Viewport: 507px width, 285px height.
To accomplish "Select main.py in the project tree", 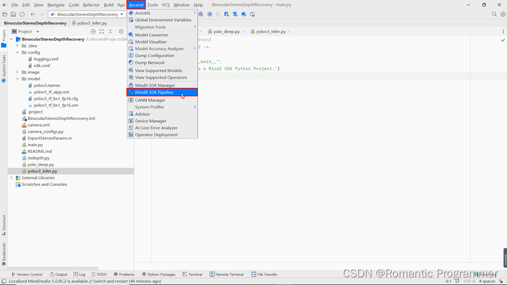I will pos(35,145).
